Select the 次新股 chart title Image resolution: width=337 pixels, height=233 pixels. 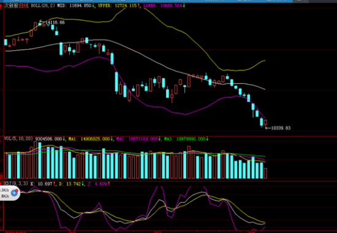coord(11,6)
